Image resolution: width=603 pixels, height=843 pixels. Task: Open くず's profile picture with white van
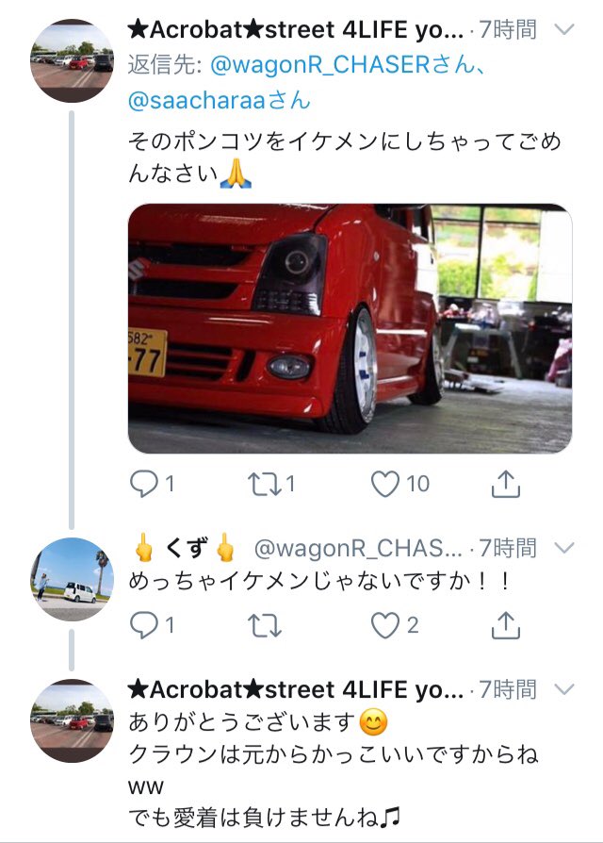coord(72,579)
